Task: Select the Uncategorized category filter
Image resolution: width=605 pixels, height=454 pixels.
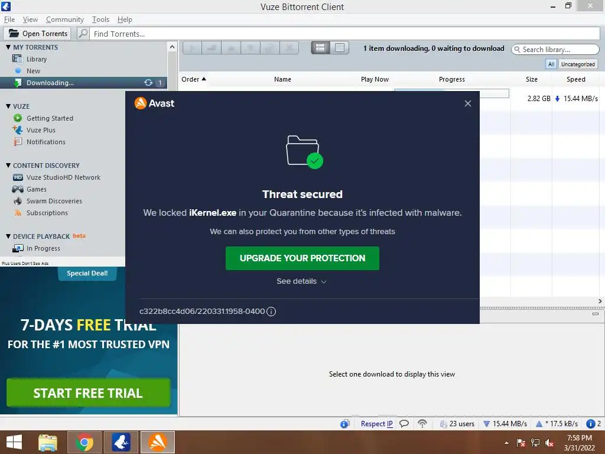Action: tap(578, 64)
